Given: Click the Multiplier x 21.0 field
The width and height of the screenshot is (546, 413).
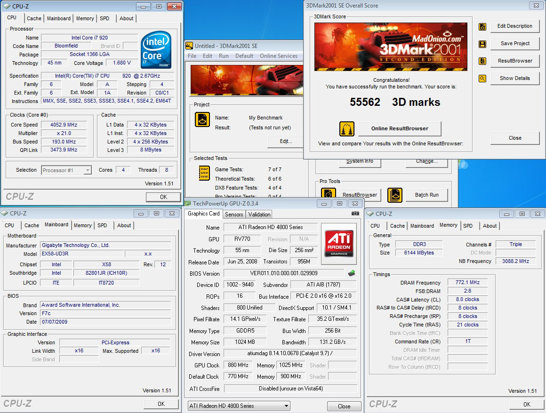Looking at the screenshot, I should tap(64, 133).
